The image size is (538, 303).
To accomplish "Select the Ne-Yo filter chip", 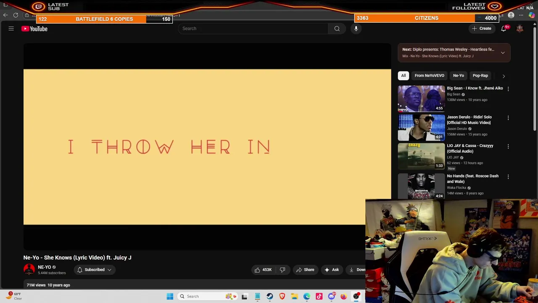I will 458,76.
